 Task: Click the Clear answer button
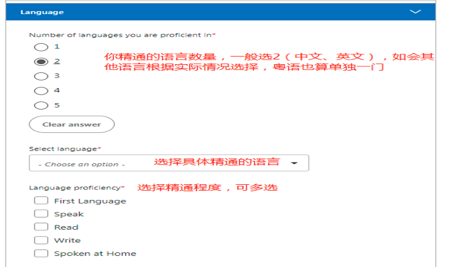pyautogui.click(x=72, y=124)
